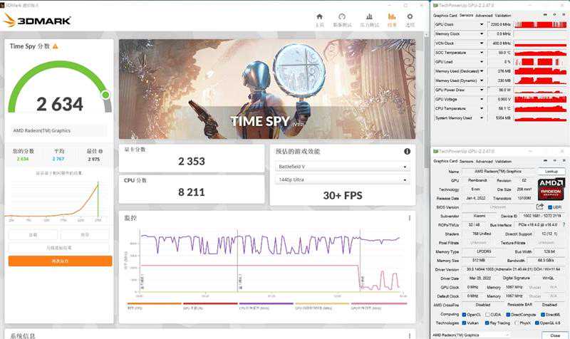Click the benchmark tests gauge icon
This screenshot has width=570, height=339.
[x=341, y=17]
